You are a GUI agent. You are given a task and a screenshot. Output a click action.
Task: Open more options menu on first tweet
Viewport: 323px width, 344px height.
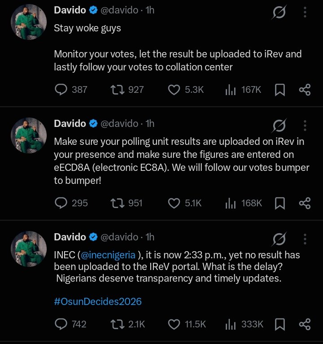pyautogui.click(x=305, y=12)
